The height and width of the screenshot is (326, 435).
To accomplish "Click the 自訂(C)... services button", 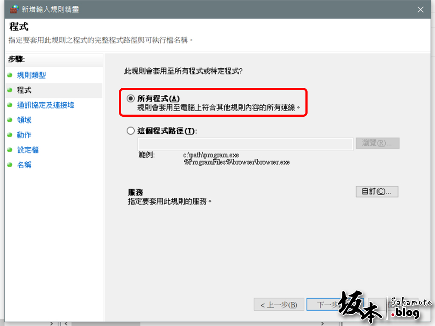I will (x=377, y=191).
